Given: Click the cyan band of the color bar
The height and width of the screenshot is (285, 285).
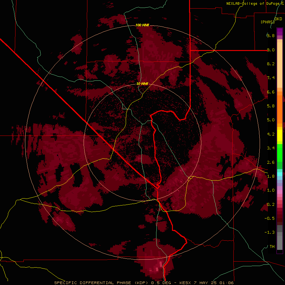Looking at the screenshot, I should [280, 174].
